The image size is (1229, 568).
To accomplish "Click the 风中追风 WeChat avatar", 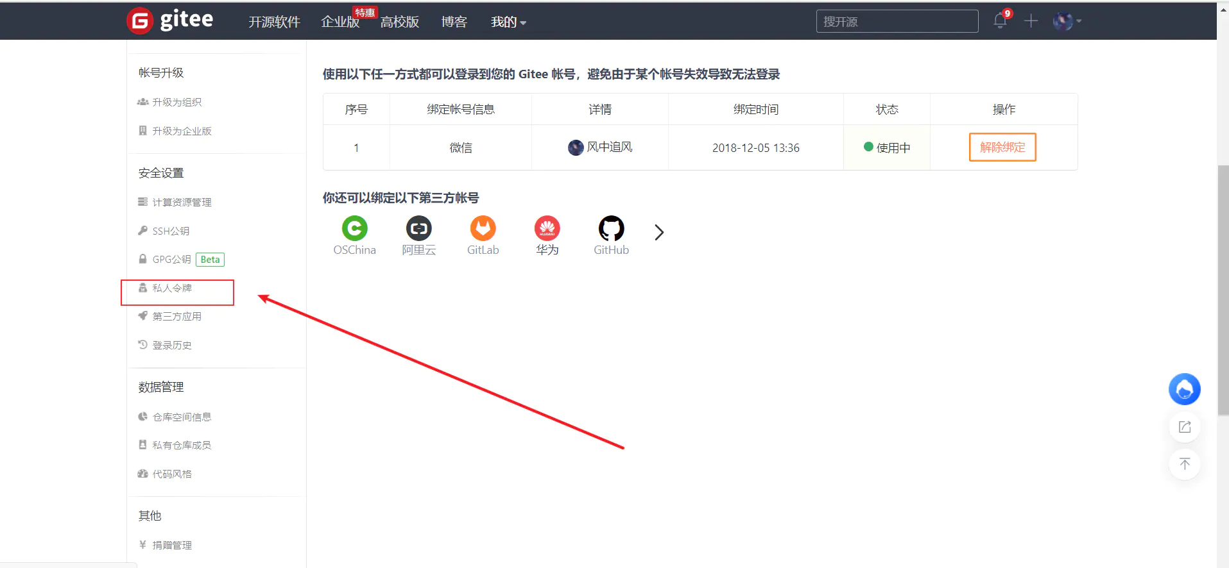I will (x=576, y=147).
